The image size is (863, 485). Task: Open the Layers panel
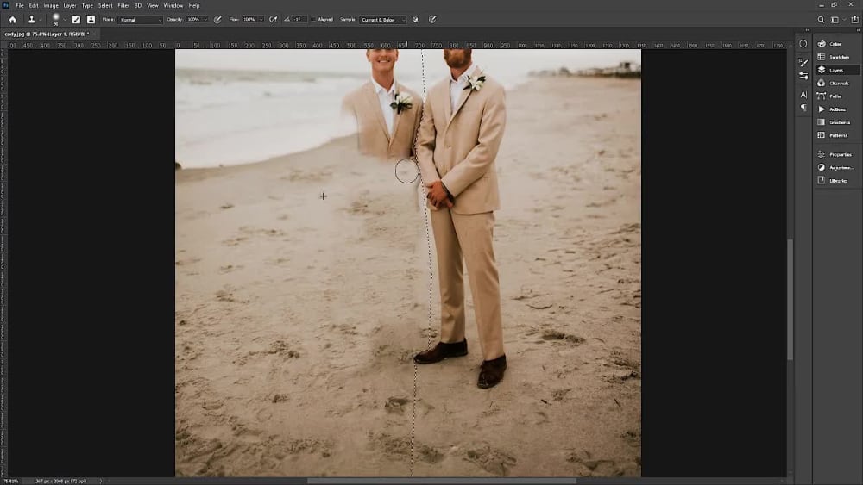tap(837, 70)
